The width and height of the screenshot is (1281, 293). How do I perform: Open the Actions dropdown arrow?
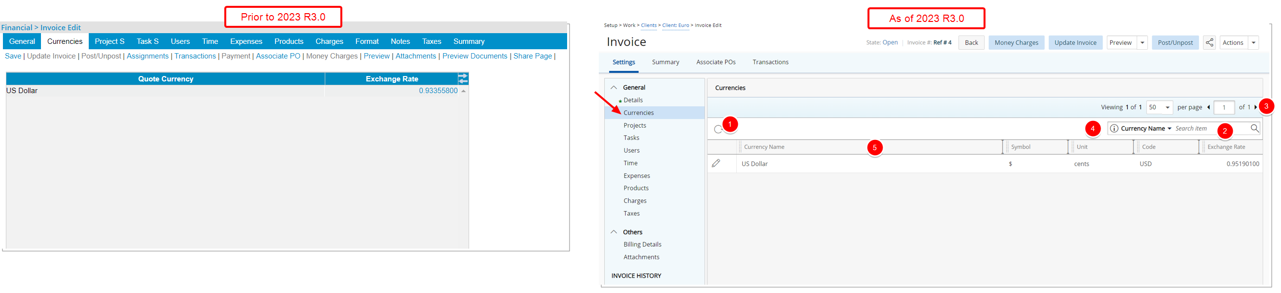click(1254, 43)
